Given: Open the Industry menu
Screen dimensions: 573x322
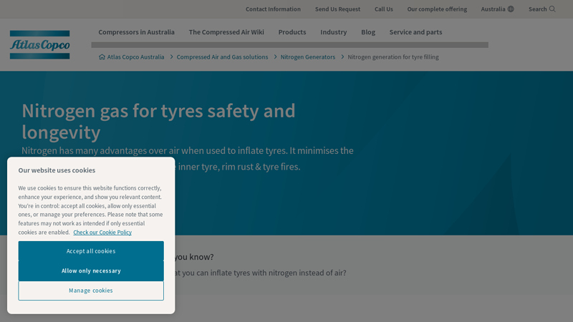Looking at the screenshot, I should point(334,32).
